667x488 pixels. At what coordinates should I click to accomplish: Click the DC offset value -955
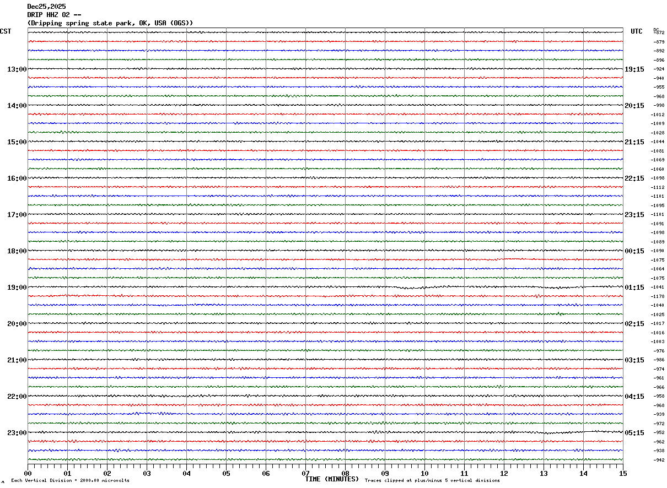click(659, 88)
